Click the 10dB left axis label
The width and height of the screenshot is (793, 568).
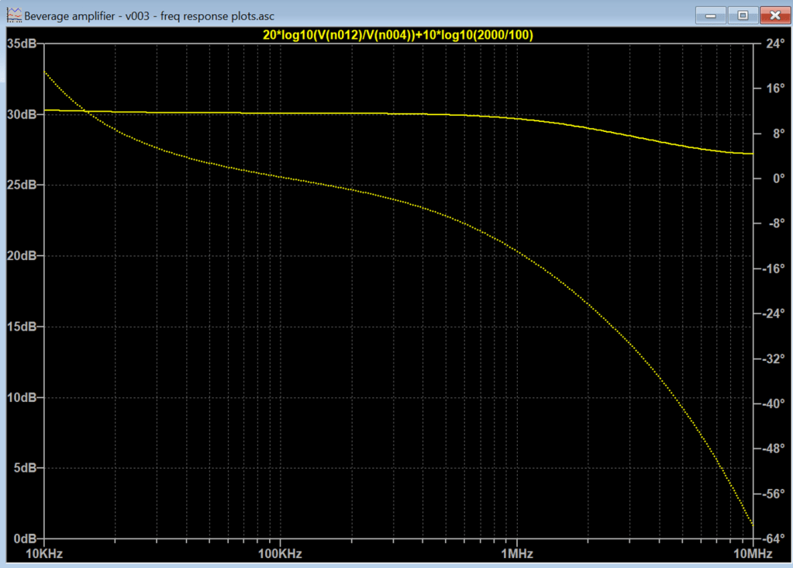tap(22, 397)
